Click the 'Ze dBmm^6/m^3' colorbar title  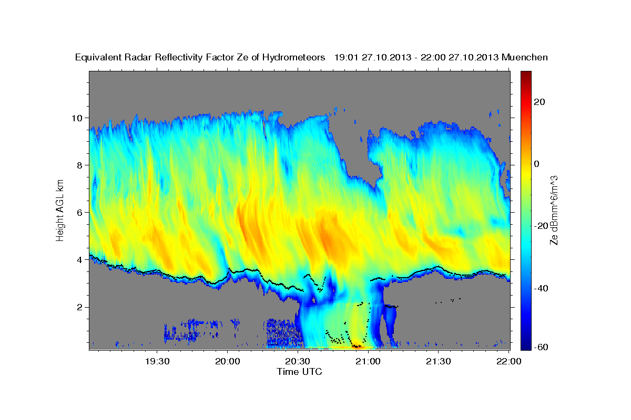pos(554,211)
